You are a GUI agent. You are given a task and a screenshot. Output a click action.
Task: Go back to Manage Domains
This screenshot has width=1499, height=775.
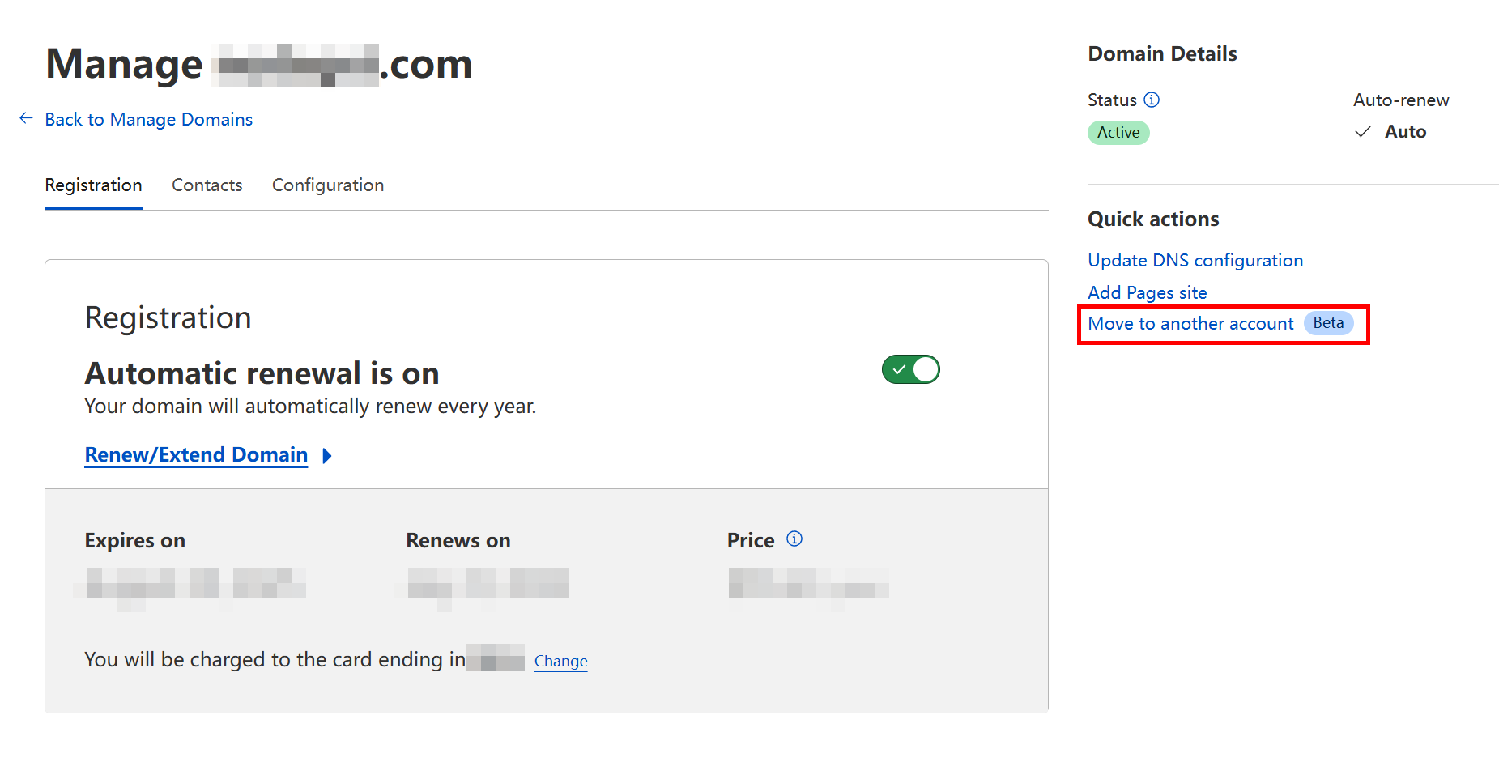[148, 120]
